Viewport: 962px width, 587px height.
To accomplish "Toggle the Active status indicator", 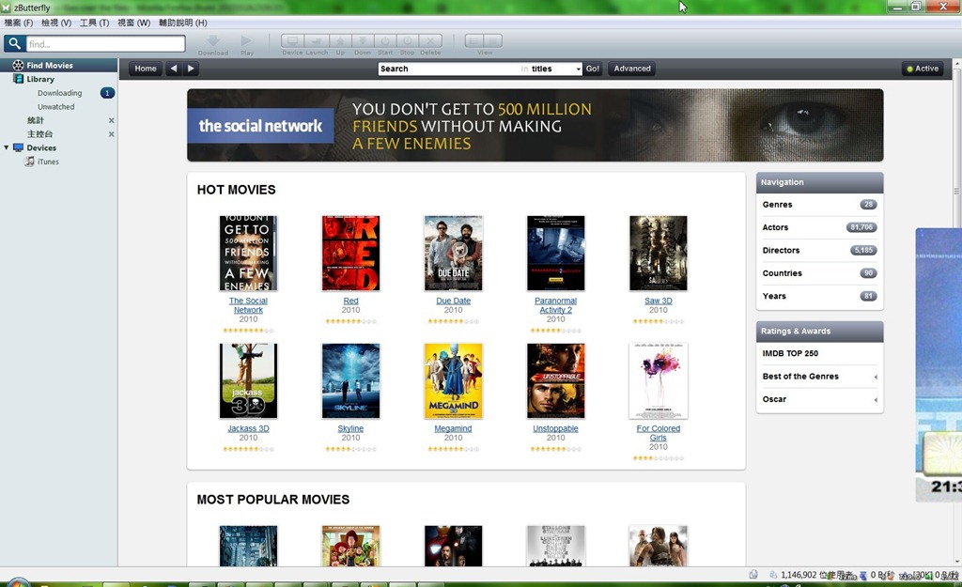I will coord(923,69).
